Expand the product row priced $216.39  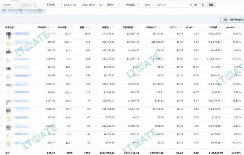pyautogui.click(x=2, y=84)
